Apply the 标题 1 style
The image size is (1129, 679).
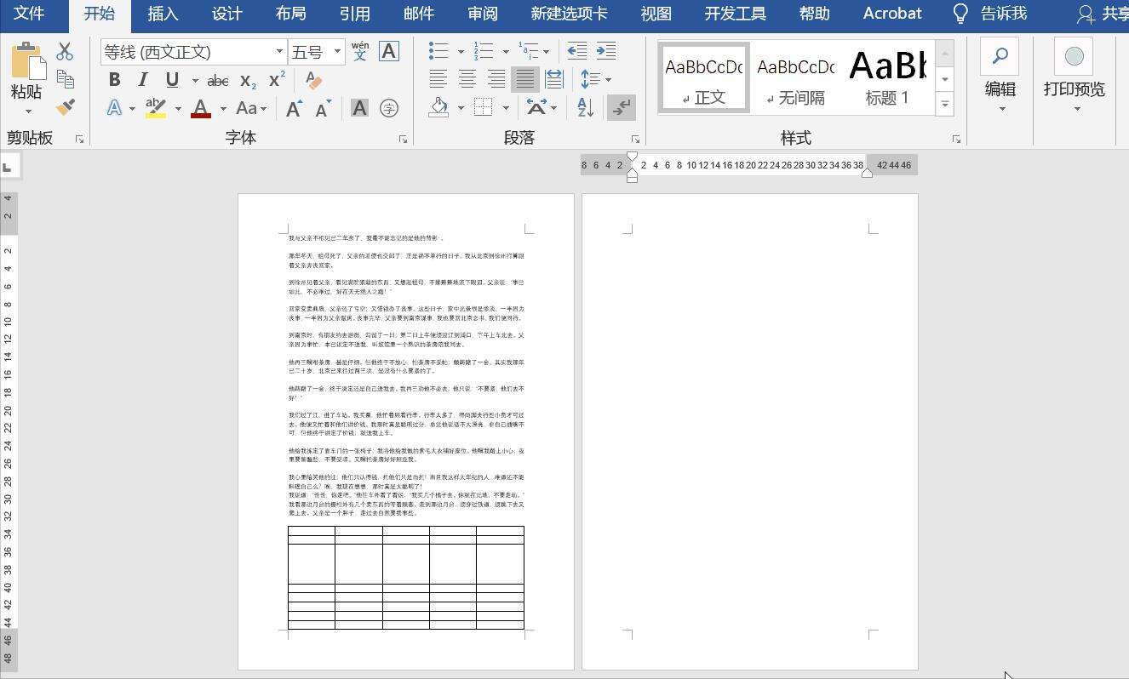[887, 77]
